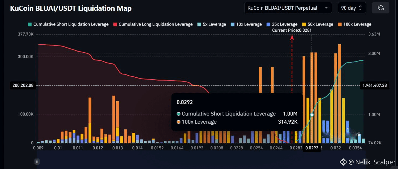Click the 3.63M right axis label

point(374,34)
